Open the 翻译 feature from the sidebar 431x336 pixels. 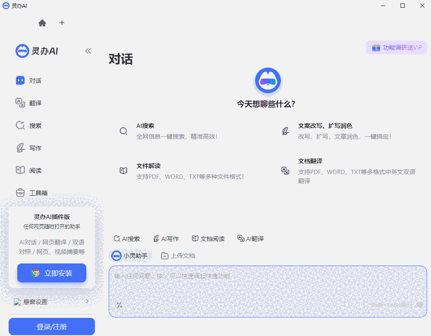[x=20, y=103]
